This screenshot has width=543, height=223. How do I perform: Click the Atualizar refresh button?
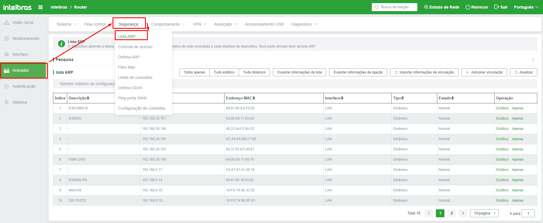(524, 72)
